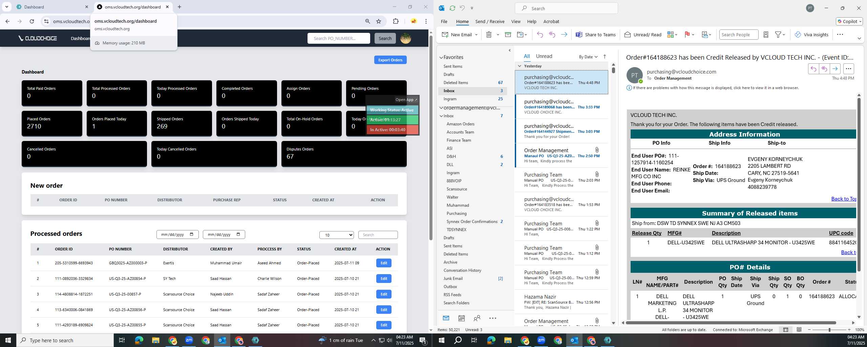
Task: Open the Send / Receive ribbon tab
Action: click(x=490, y=21)
